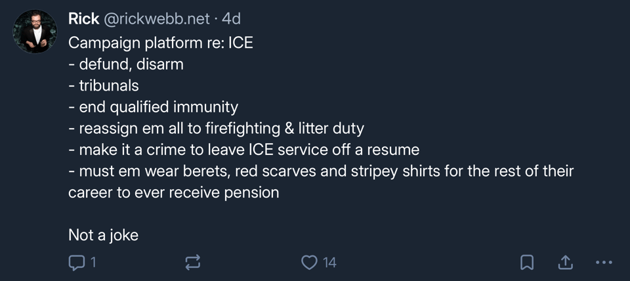Click Rick's profile avatar
Screen dimensions: 630x281
35,32
